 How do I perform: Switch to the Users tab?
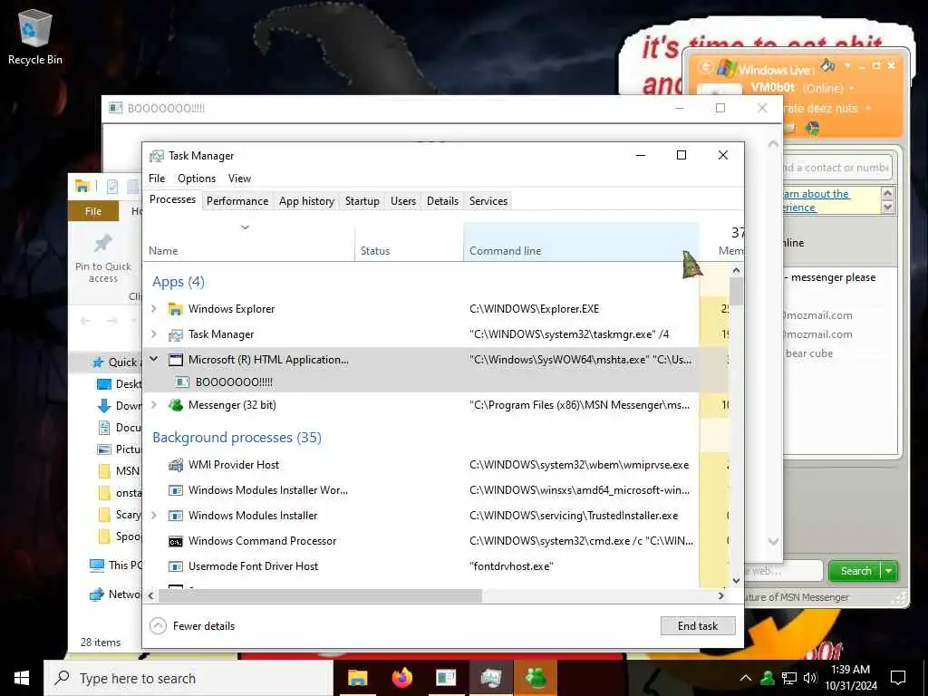tap(403, 201)
